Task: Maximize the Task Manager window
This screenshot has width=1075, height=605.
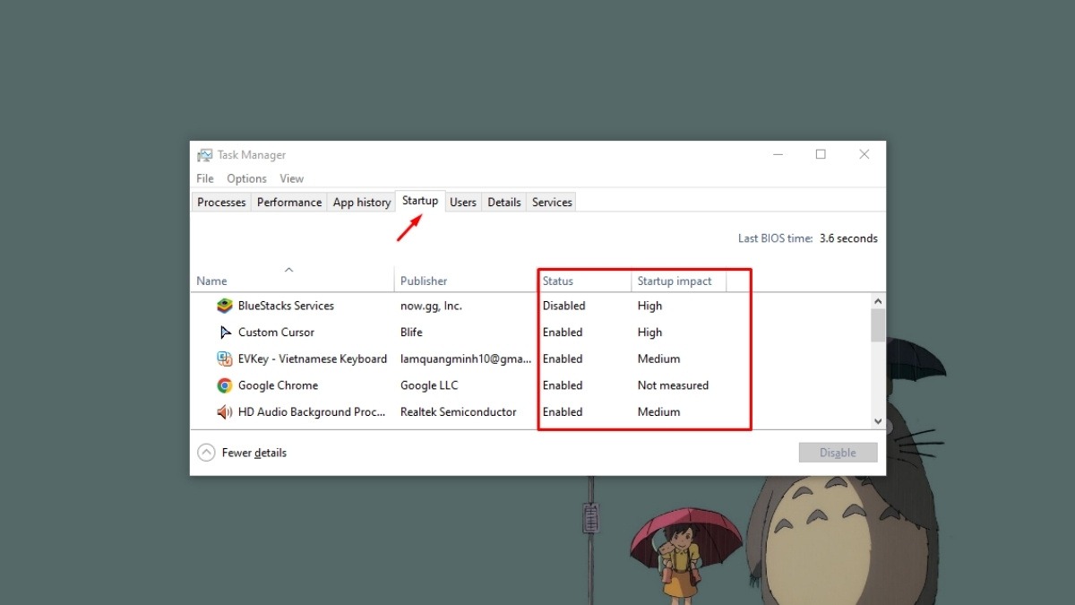Action: click(x=821, y=154)
